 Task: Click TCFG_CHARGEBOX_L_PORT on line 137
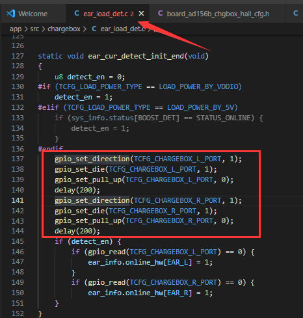178,159
